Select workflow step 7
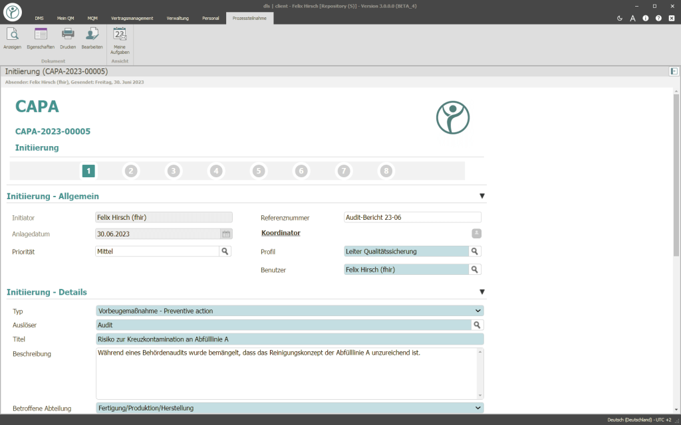 point(344,171)
